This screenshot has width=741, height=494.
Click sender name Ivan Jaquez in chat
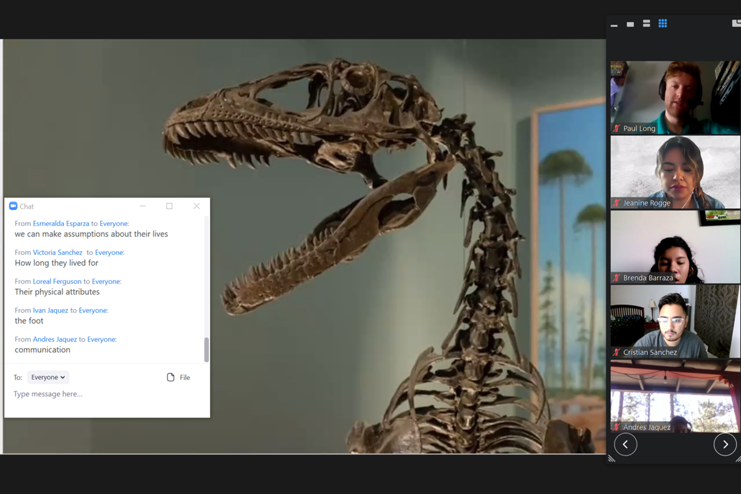pyautogui.click(x=51, y=311)
